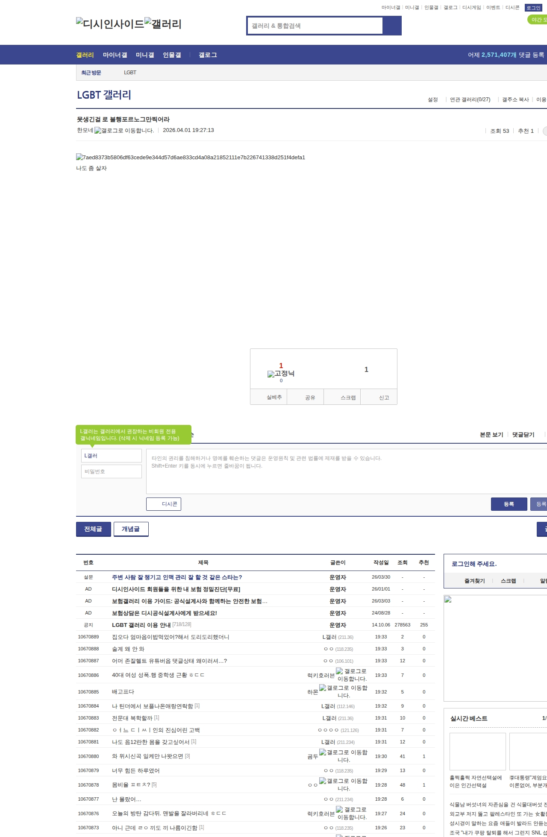Open the post '와 위시신곡 일케만 나왓으면'
Screen dimensions: 547x837
click(x=147, y=756)
